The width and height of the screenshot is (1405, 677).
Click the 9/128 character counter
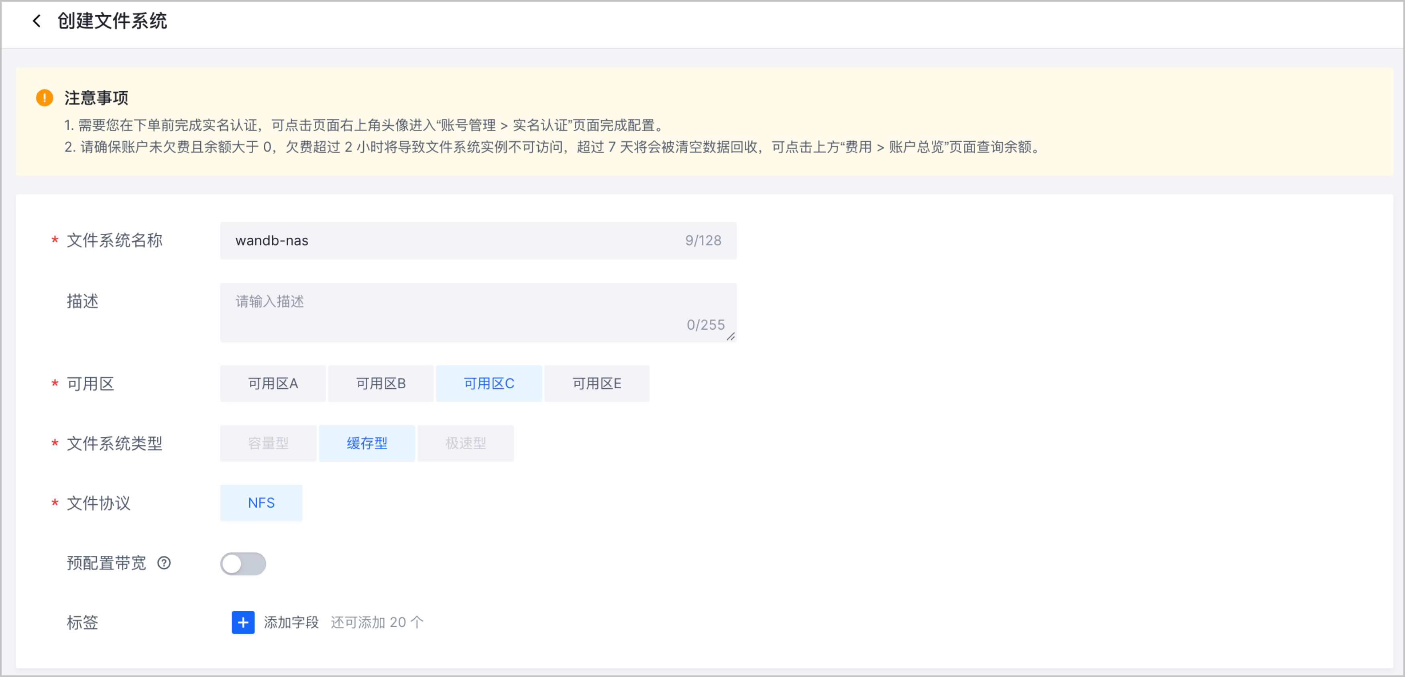(703, 241)
